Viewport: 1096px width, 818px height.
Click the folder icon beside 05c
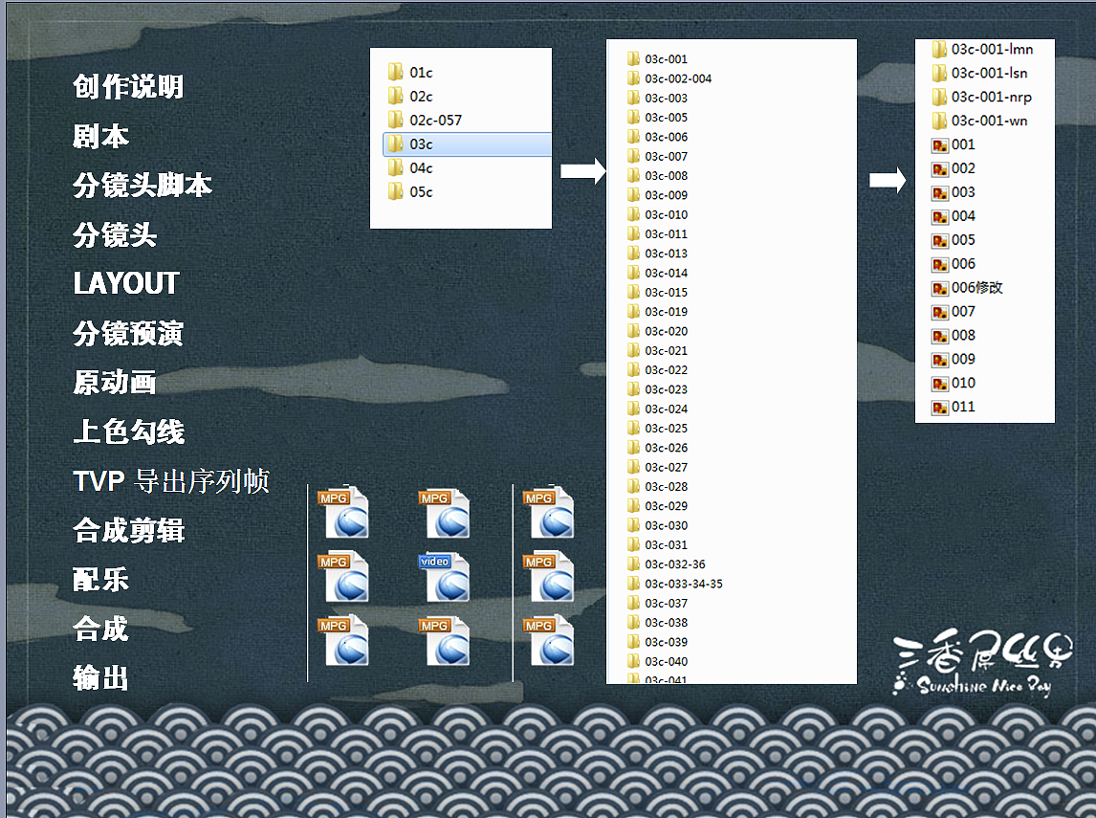pyautogui.click(x=396, y=191)
